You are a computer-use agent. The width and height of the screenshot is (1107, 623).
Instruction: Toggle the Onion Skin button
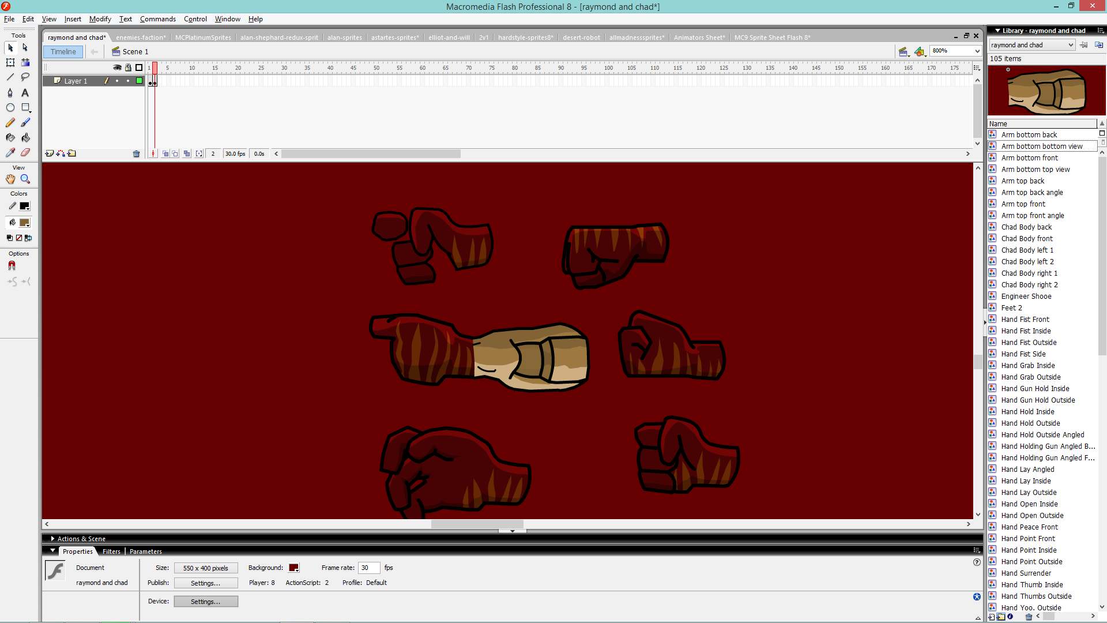(165, 153)
